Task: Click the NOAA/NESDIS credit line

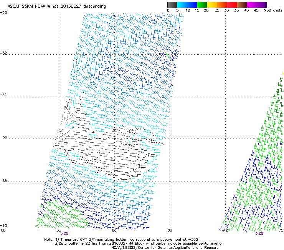Action: tap(166, 248)
